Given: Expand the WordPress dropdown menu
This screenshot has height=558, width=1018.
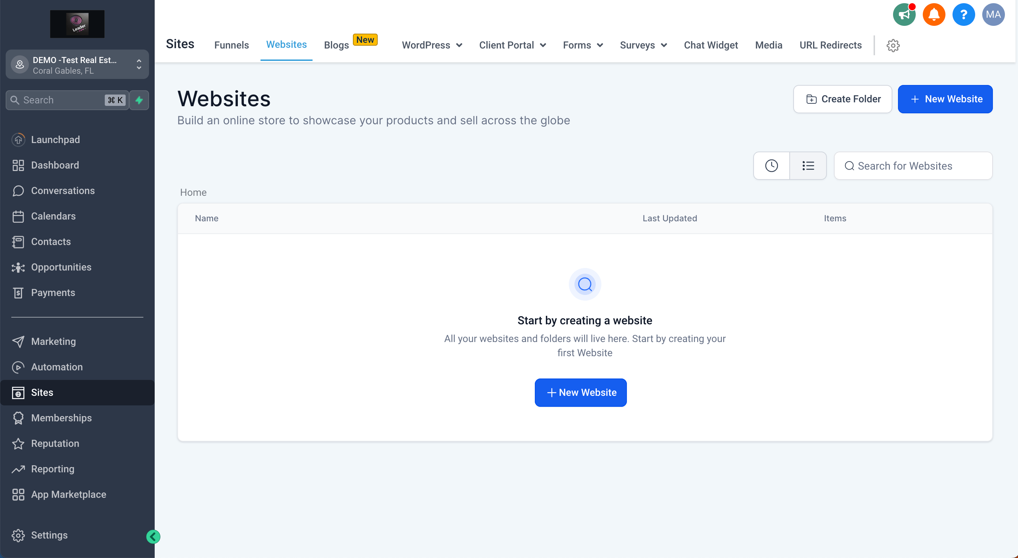Looking at the screenshot, I should (431, 45).
